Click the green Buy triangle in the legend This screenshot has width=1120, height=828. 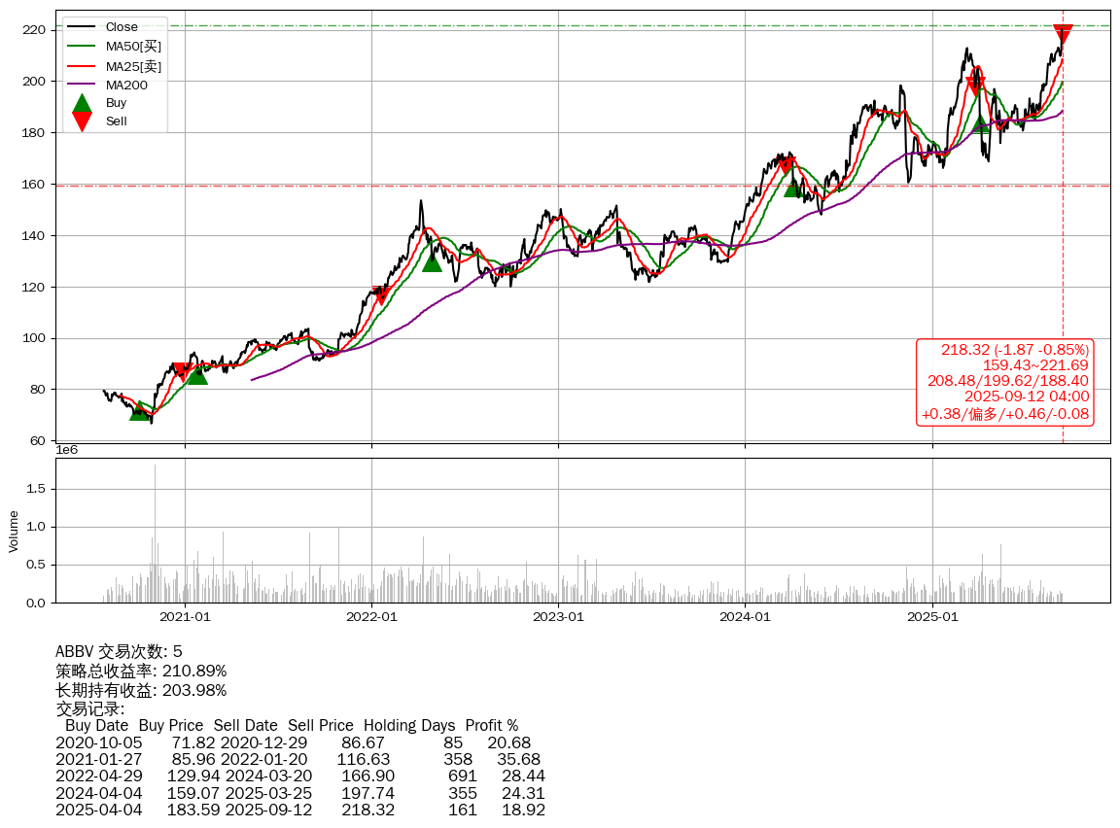(x=83, y=103)
